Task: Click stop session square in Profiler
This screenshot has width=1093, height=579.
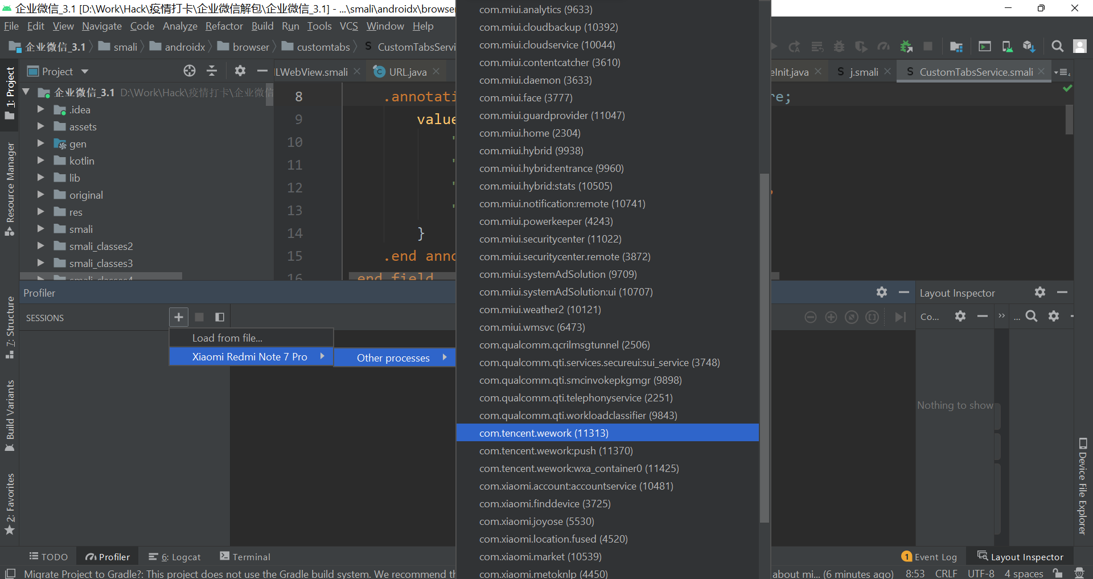Action: [x=199, y=317]
